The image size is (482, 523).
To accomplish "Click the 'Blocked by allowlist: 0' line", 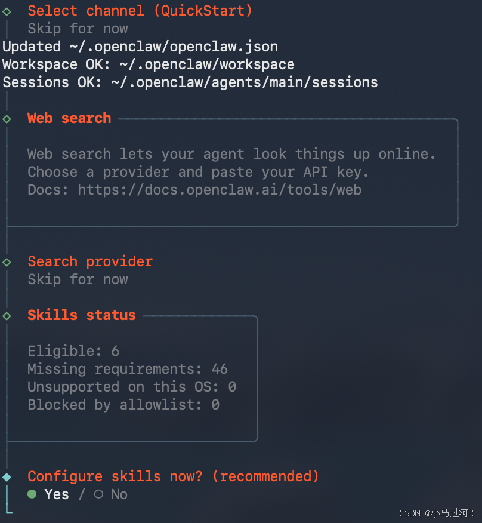I will (x=123, y=405).
